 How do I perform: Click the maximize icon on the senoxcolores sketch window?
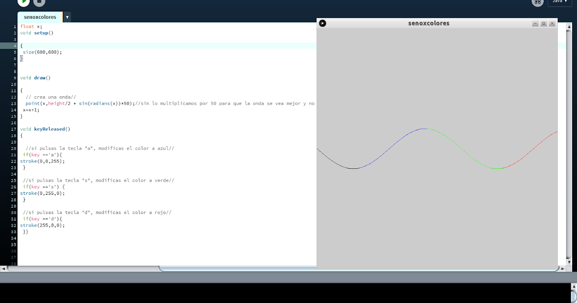543,23
